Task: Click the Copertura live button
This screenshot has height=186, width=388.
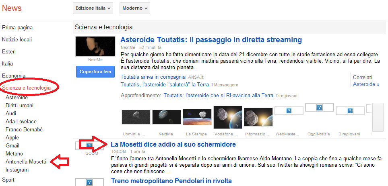Action: tap(96, 72)
